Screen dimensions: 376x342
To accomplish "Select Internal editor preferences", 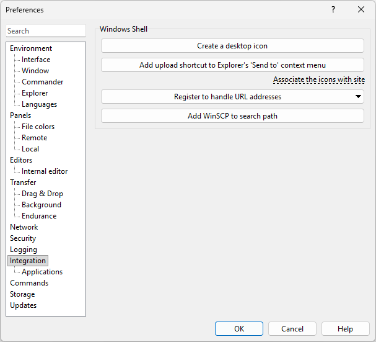I will click(x=45, y=171).
